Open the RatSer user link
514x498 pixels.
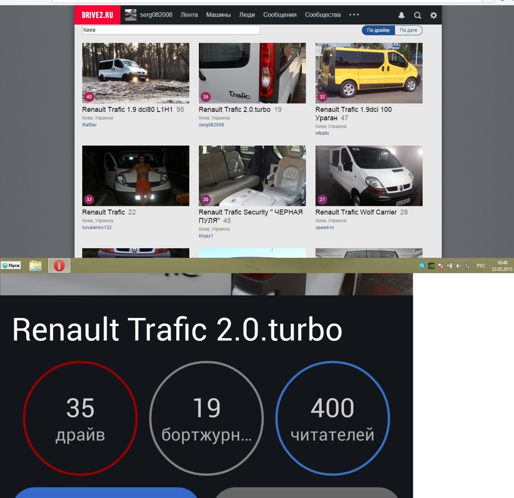[x=89, y=125]
